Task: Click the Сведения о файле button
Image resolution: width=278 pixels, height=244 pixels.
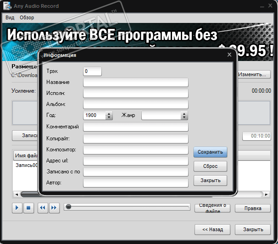Action: 212,208
